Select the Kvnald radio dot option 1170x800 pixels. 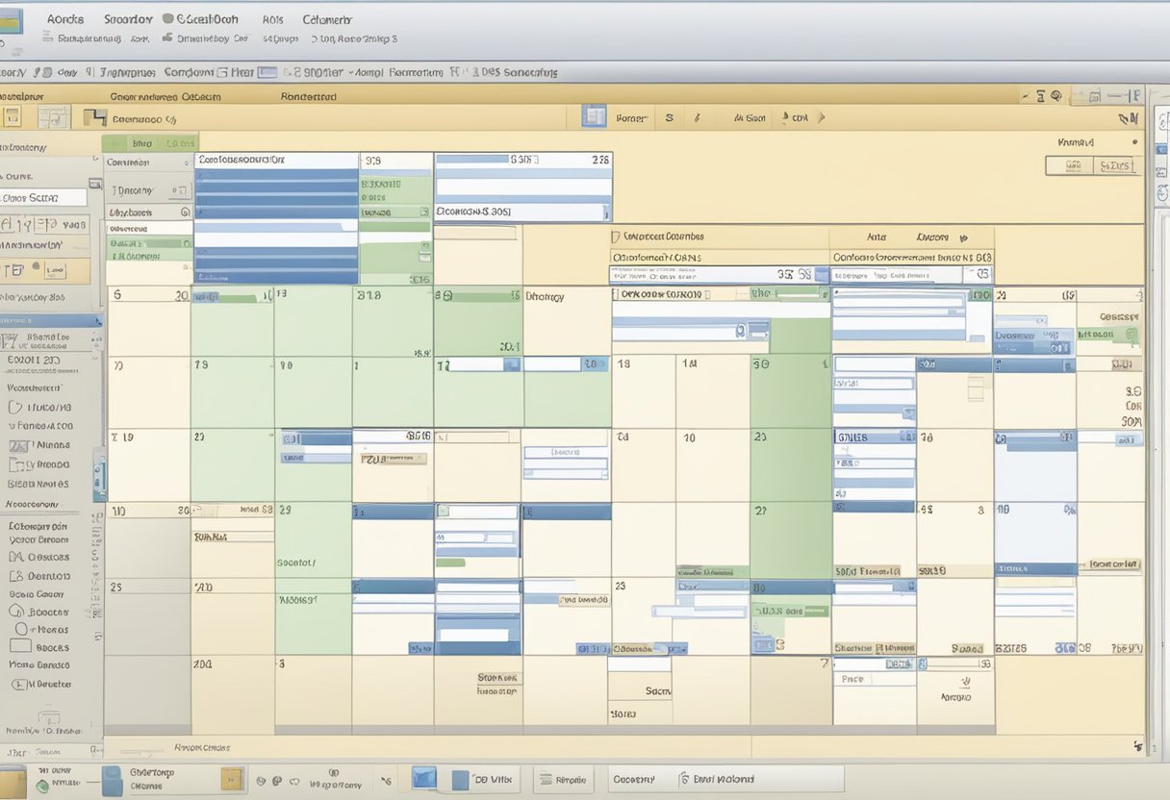[x=1134, y=142]
